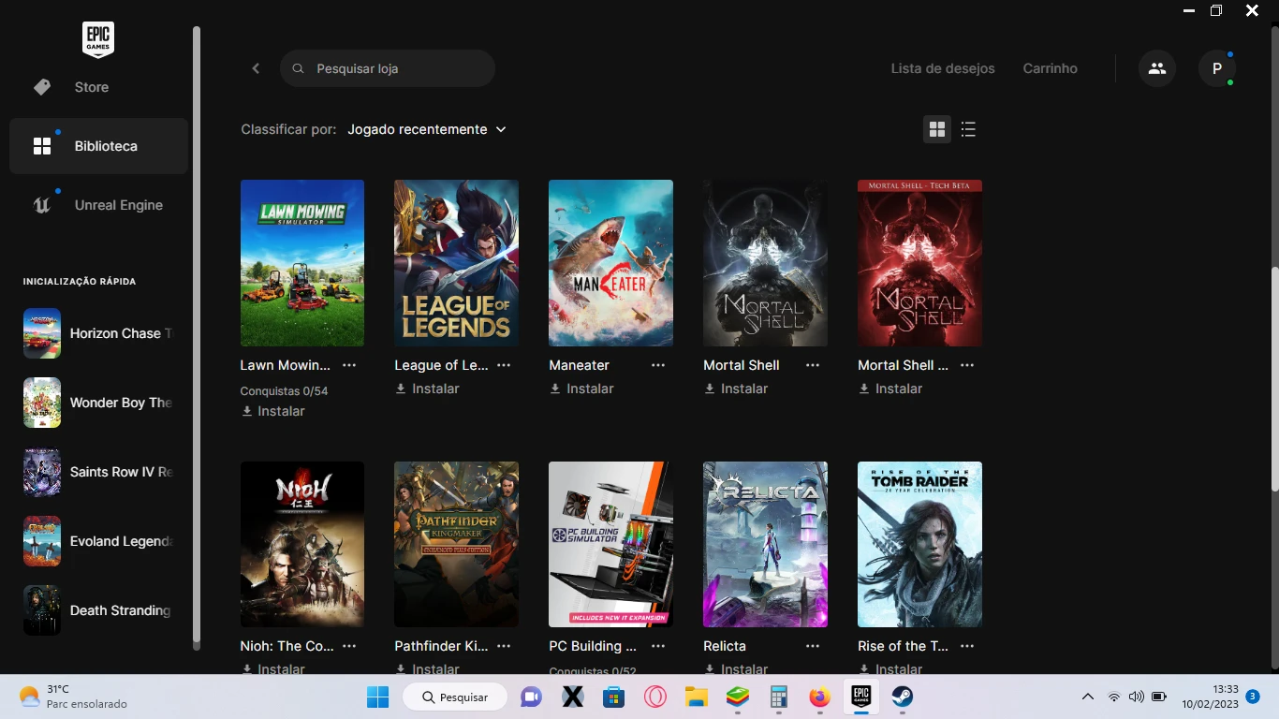1279x719 pixels.
Task: Launch Horizon Chase Turbo from quick launch
Action: [98, 333]
